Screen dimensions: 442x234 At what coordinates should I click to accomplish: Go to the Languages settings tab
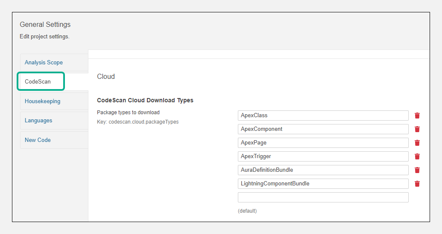(x=38, y=121)
